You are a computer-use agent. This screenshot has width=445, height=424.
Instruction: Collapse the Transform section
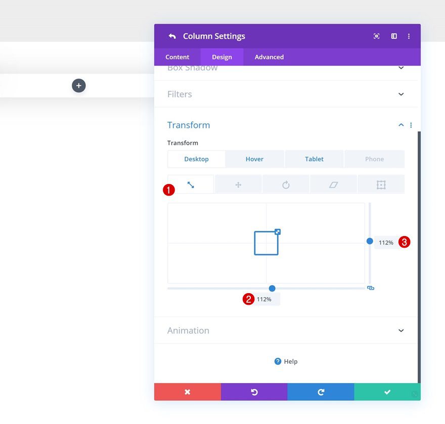401,125
